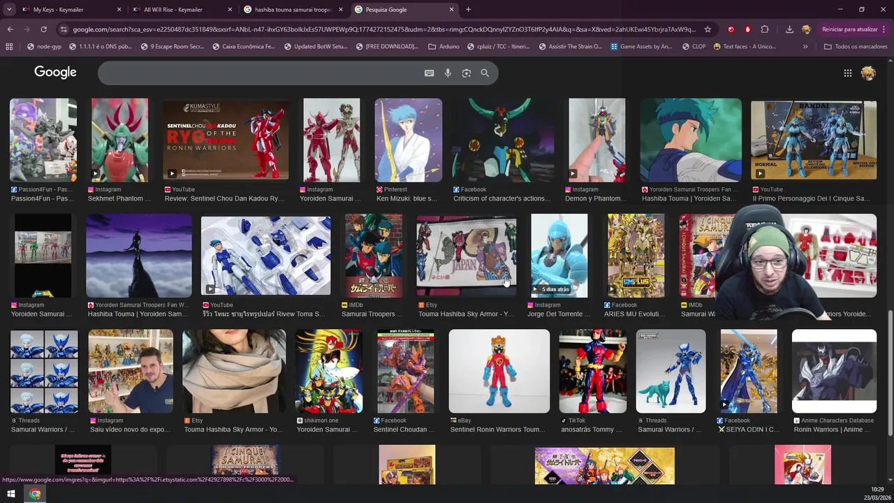Screen dimensions: 894x503
Task: Open Samurai Troopers IMDb poster image
Action: (x=374, y=256)
